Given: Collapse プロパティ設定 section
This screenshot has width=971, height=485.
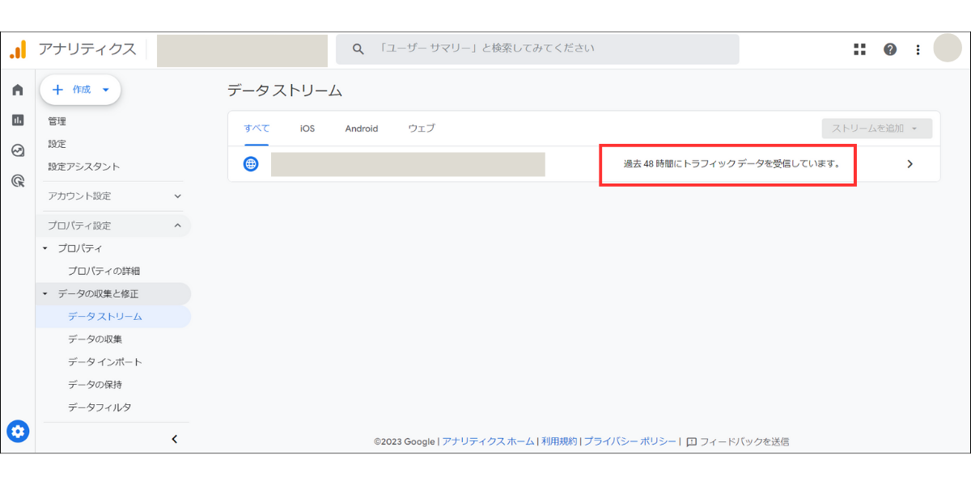Looking at the screenshot, I should 115,226.
